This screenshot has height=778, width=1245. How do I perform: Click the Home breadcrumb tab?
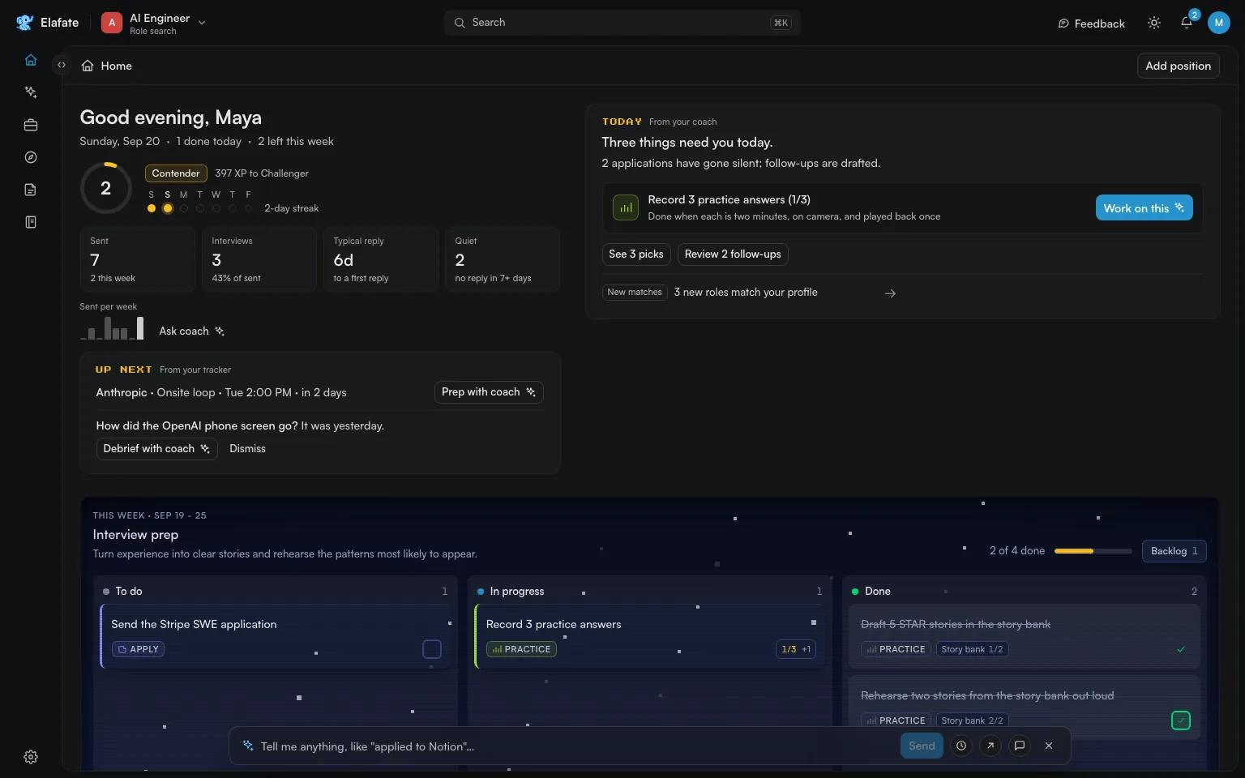(107, 66)
